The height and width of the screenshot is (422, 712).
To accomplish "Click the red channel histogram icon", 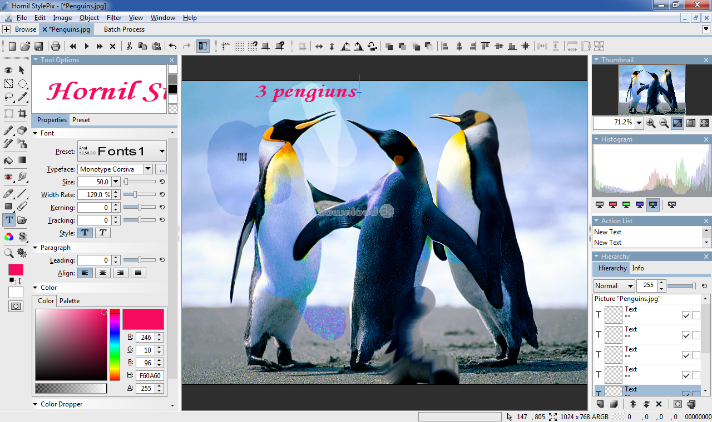I will [x=613, y=205].
